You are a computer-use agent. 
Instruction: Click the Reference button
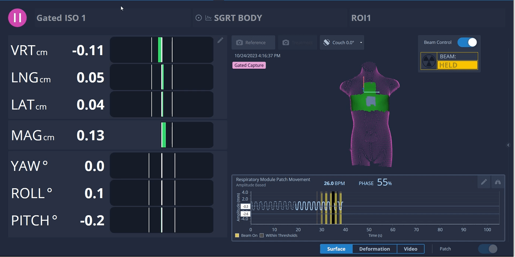tap(253, 42)
